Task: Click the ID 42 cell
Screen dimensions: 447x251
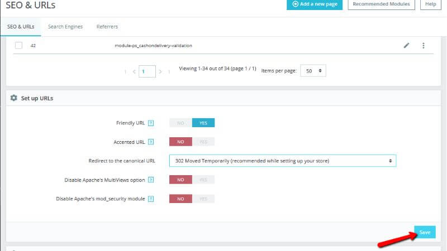Action: point(33,46)
